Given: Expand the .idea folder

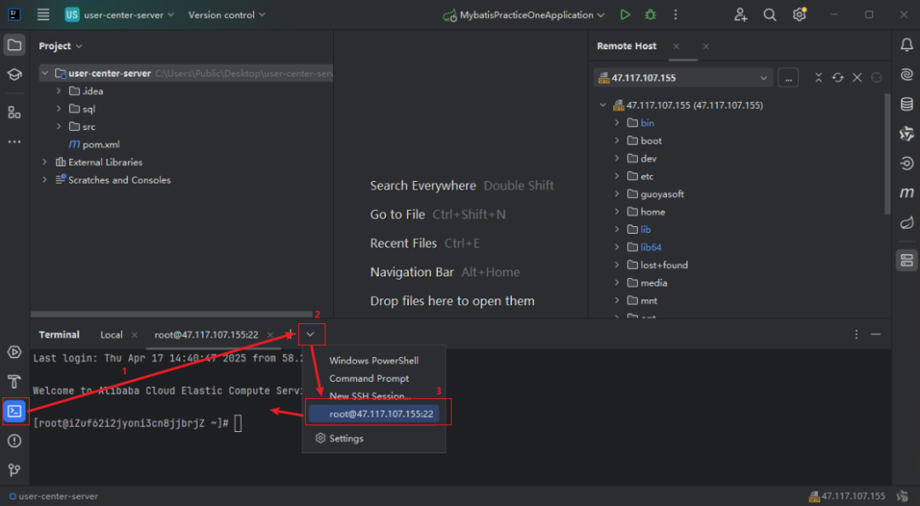Looking at the screenshot, I should tap(59, 91).
